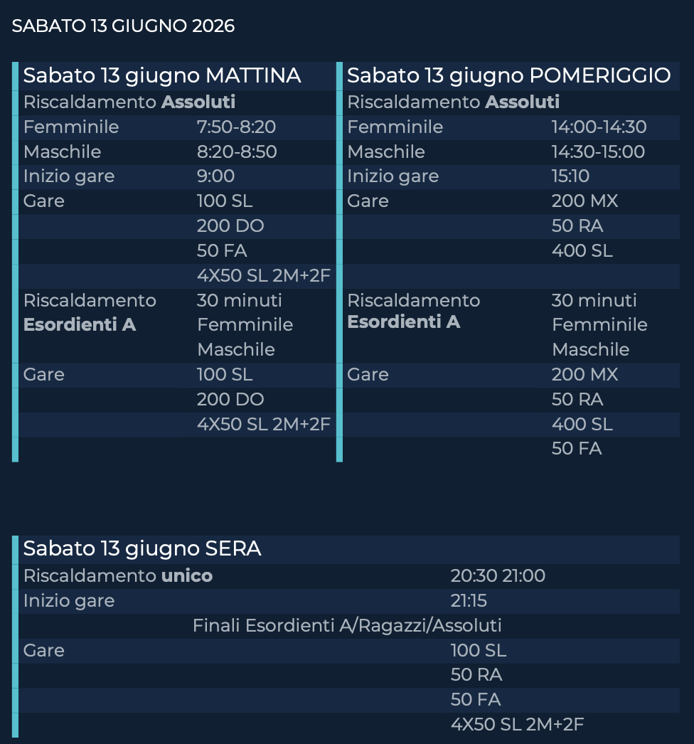Click 4X50 SL 2M+2F in SERA table

pos(517,725)
